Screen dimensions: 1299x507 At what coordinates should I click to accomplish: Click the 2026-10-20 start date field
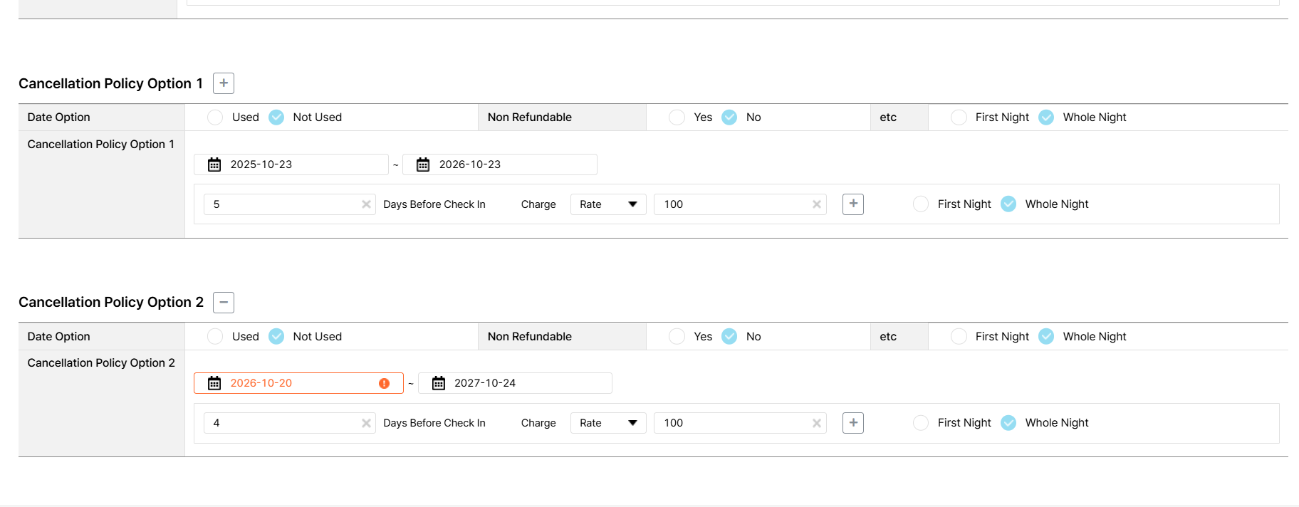pyautogui.click(x=299, y=383)
